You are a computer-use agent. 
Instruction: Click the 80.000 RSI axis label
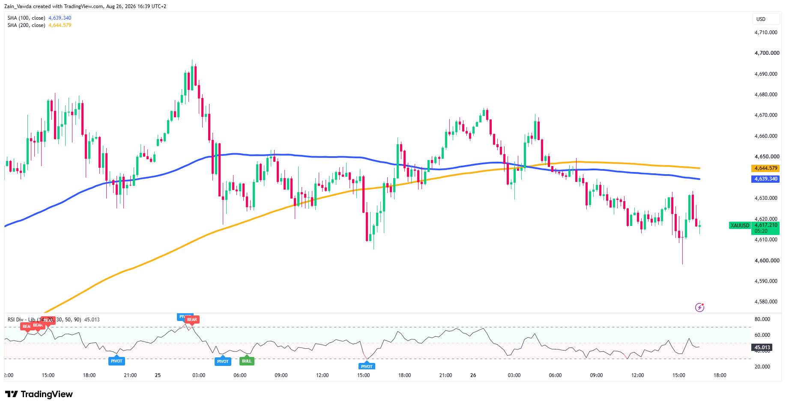click(x=762, y=319)
